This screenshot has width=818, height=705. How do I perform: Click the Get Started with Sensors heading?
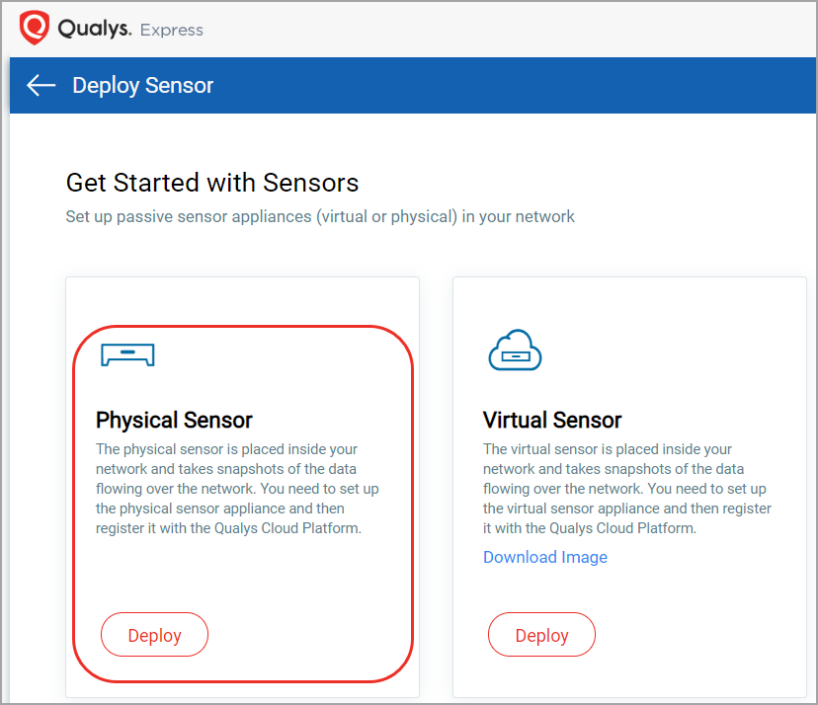click(x=211, y=183)
